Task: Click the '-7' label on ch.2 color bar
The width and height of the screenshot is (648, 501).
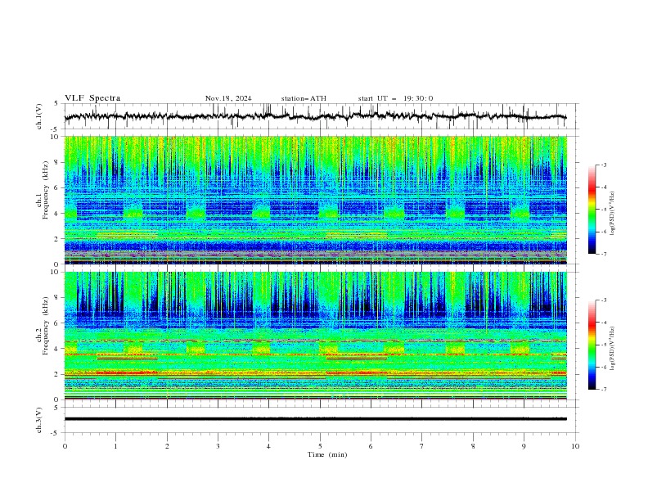Action: 604,390
